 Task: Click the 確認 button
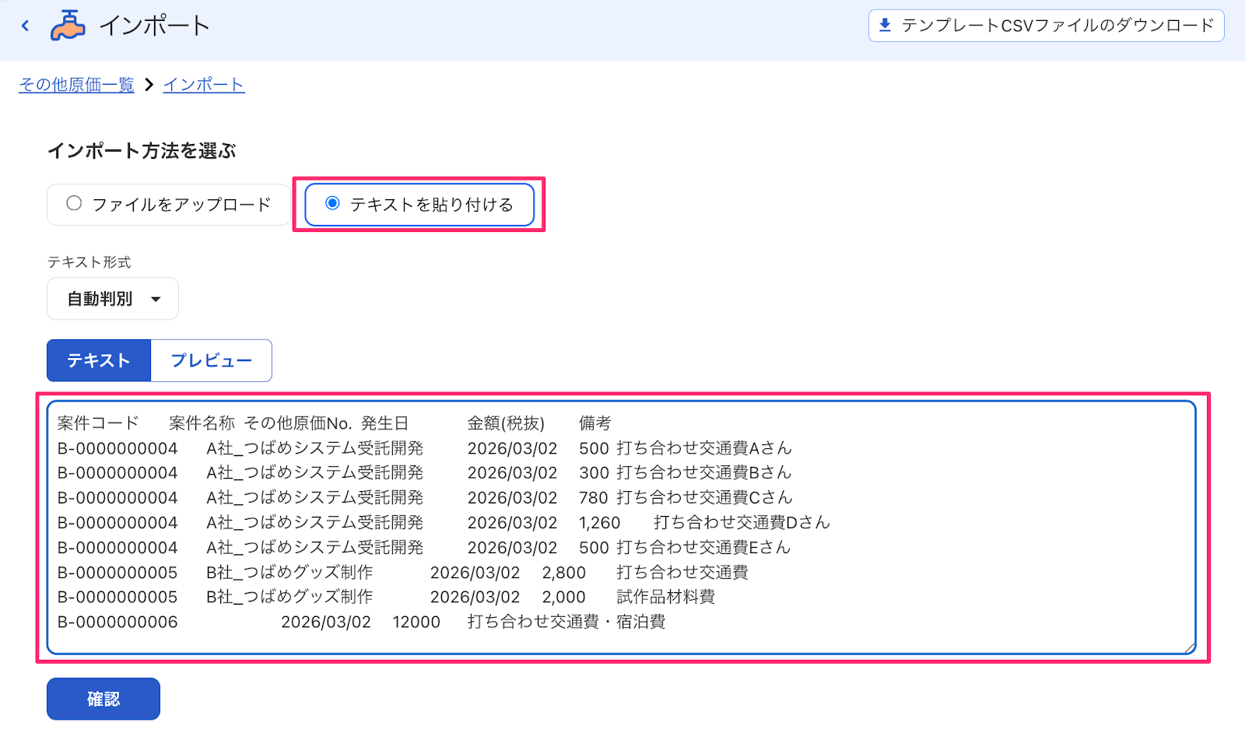coord(103,699)
